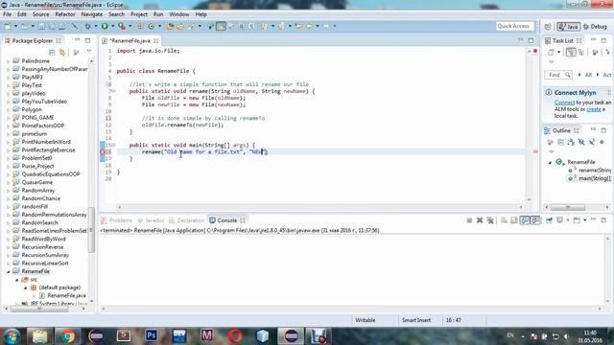Click Google Chrome icon in Windows taskbar

[x=68, y=336]
